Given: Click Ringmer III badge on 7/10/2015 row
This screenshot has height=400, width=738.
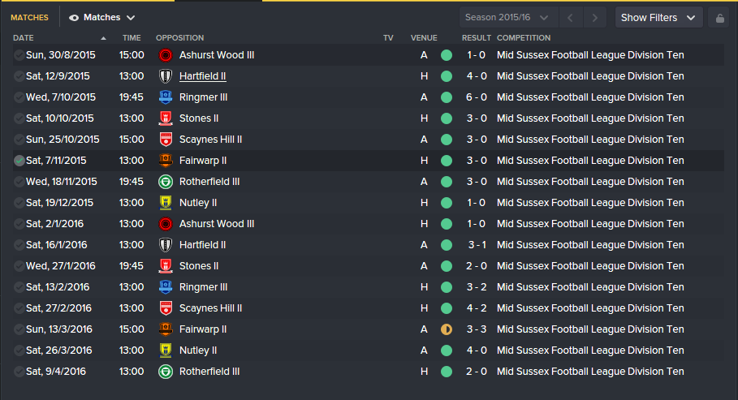Looking at the screenshot, I should (x=166, y=97).
